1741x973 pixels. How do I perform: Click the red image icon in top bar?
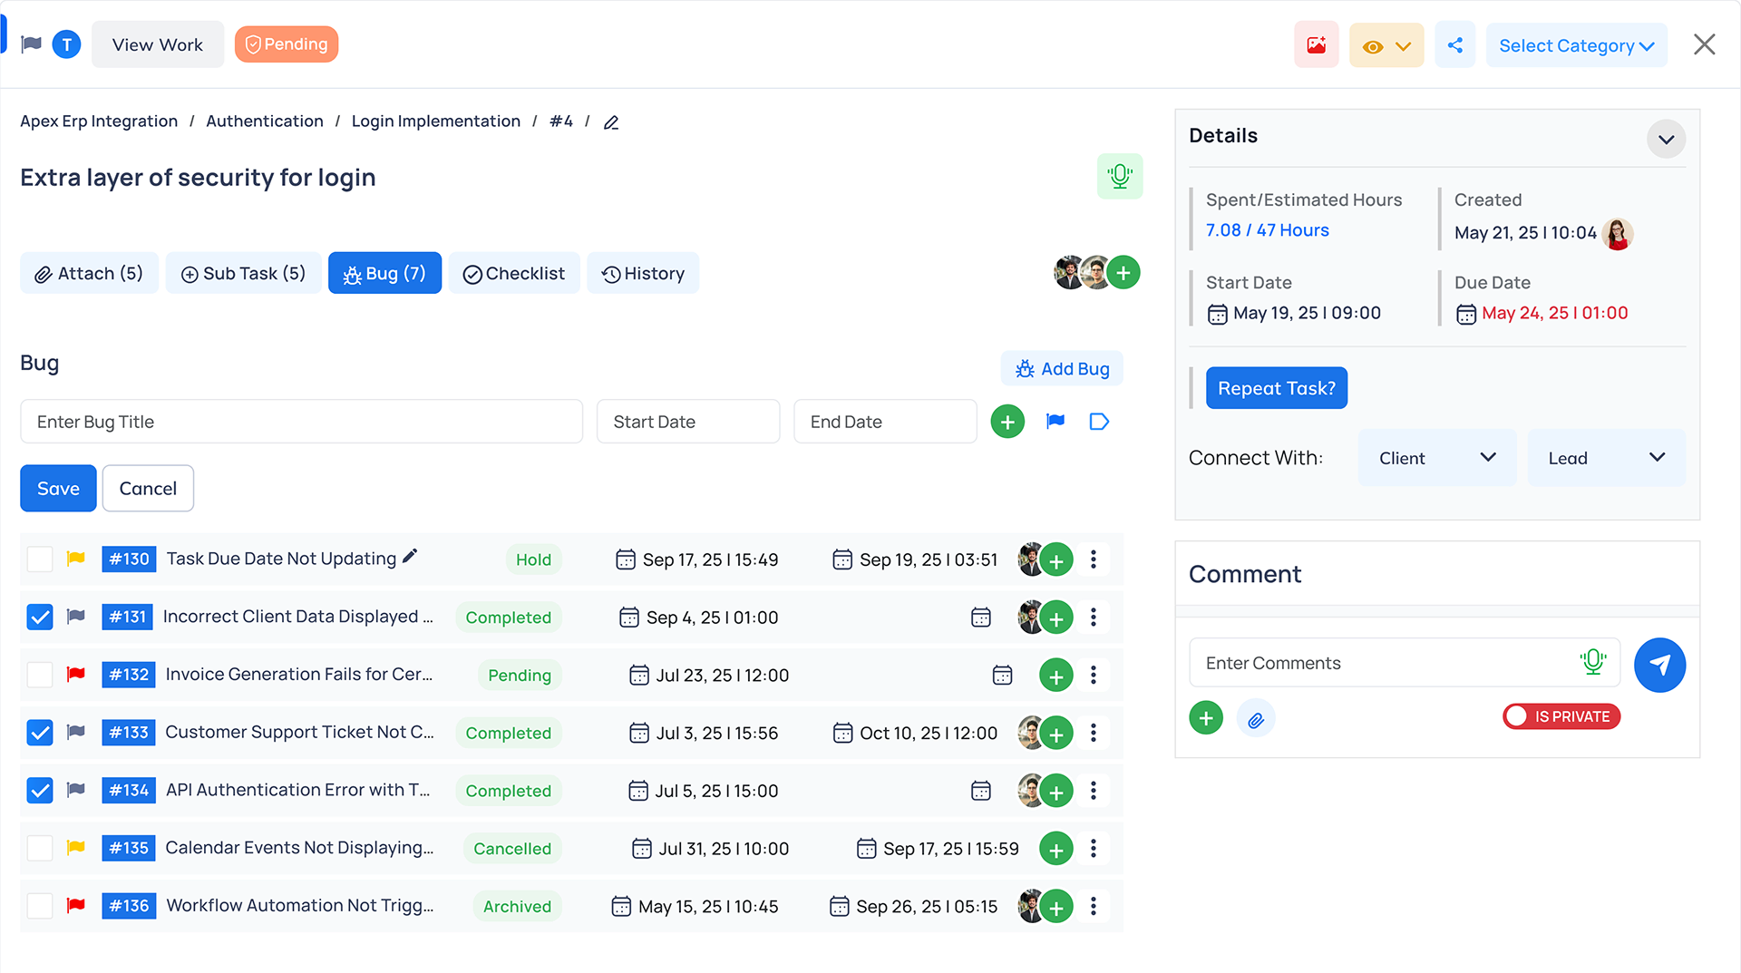click(x=1316, y=45)
